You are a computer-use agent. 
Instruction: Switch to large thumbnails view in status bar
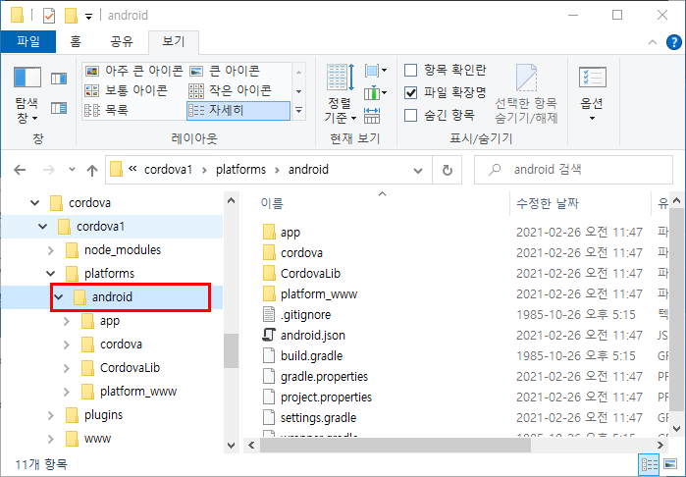coord(670,465)
